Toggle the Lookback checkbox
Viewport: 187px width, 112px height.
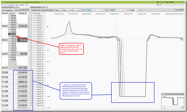(128, 10)
